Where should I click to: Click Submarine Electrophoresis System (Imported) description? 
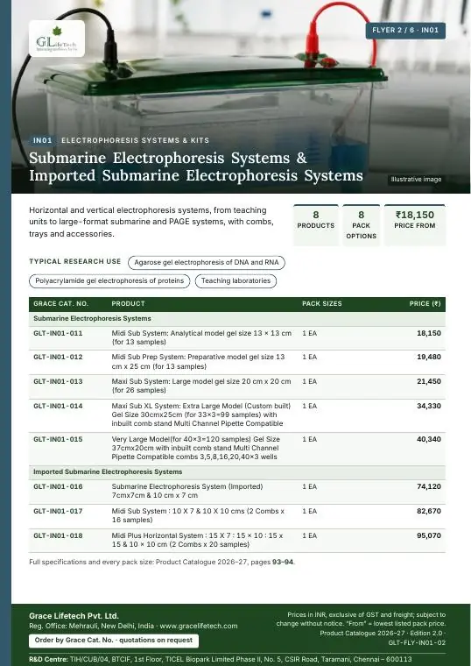pyautogui.click(x=187, y=491)
